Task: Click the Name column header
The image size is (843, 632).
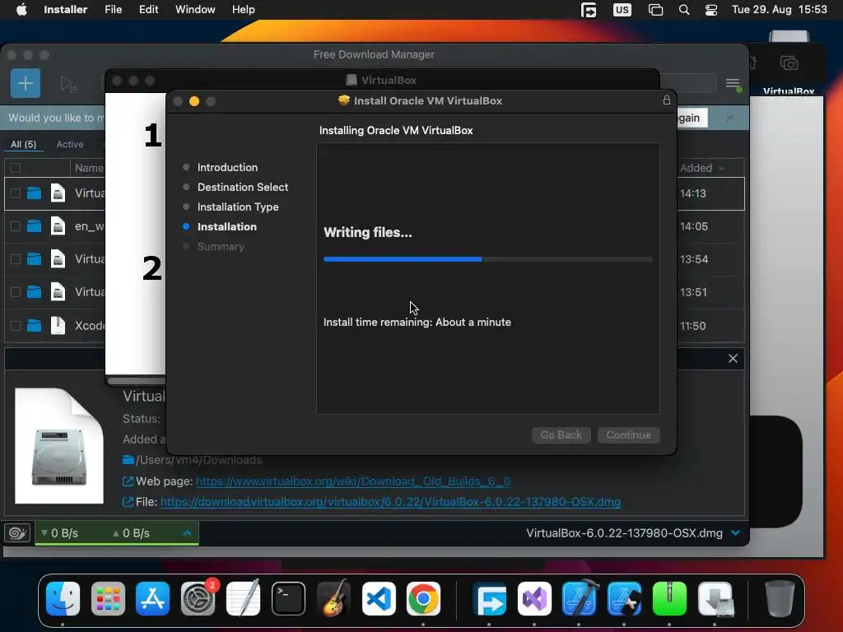Action: click(89, 168)
